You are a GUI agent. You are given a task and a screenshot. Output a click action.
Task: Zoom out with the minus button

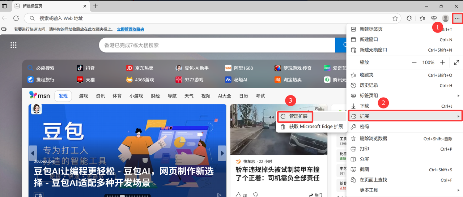pyautogui.click(x=414, y=63)
